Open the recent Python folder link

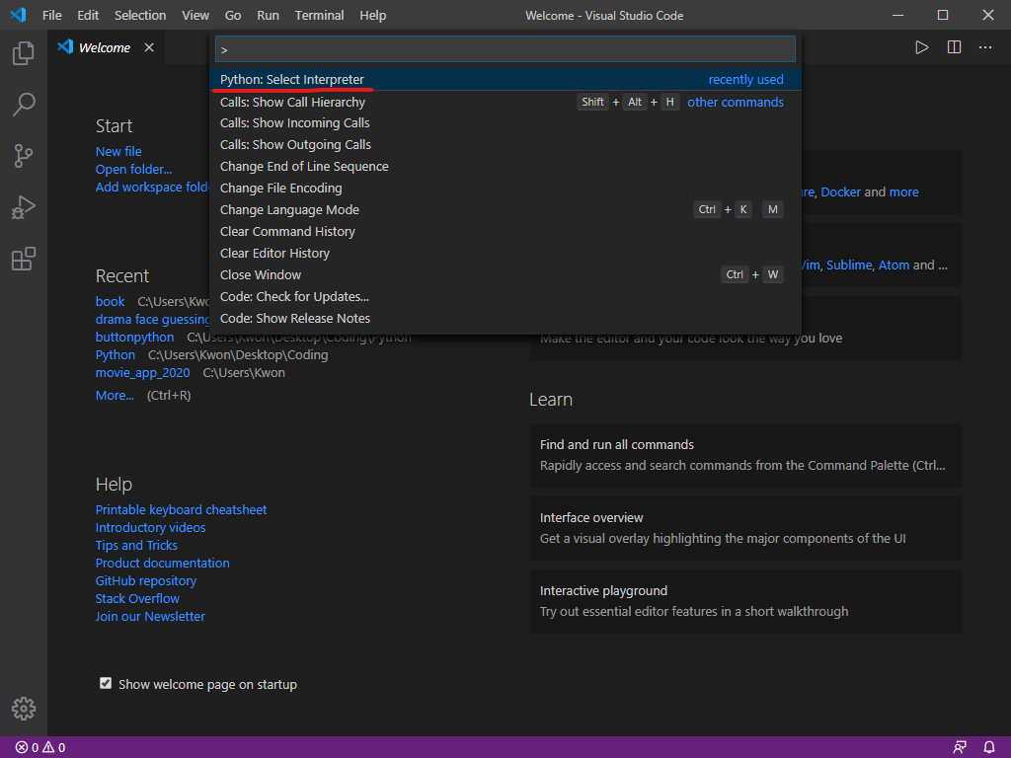coord(116,355)
